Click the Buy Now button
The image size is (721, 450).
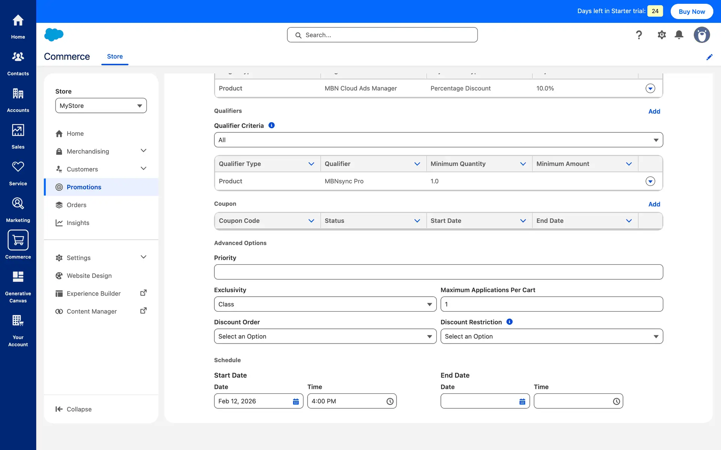tap(691, 11)
